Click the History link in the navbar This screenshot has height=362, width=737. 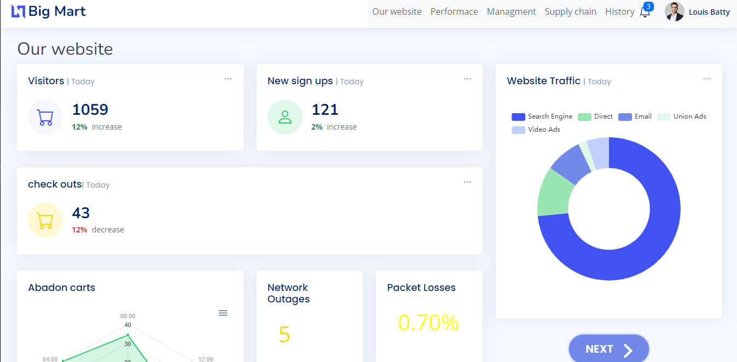619,11
